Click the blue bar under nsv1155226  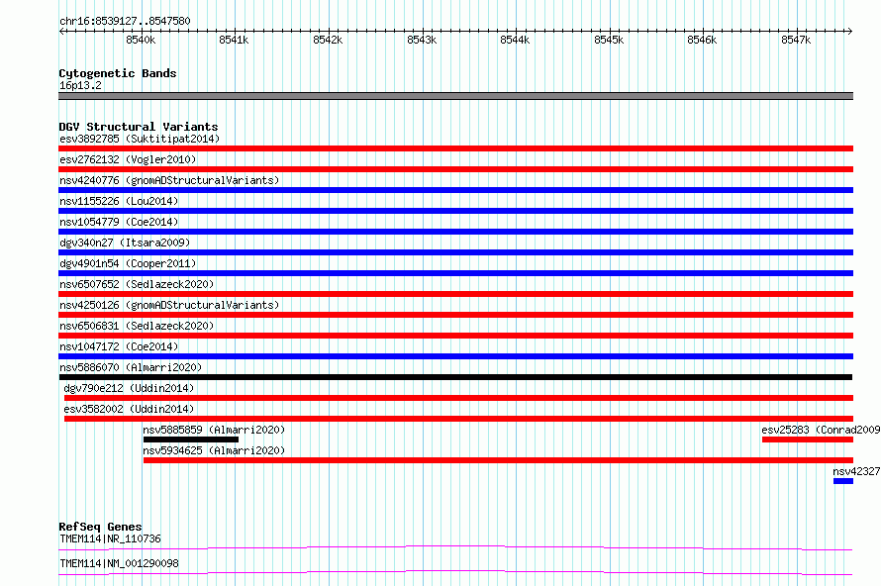(x=455, y=211)
